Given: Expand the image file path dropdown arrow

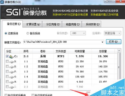Looking at the screenshot, I should tap(103, 42).
